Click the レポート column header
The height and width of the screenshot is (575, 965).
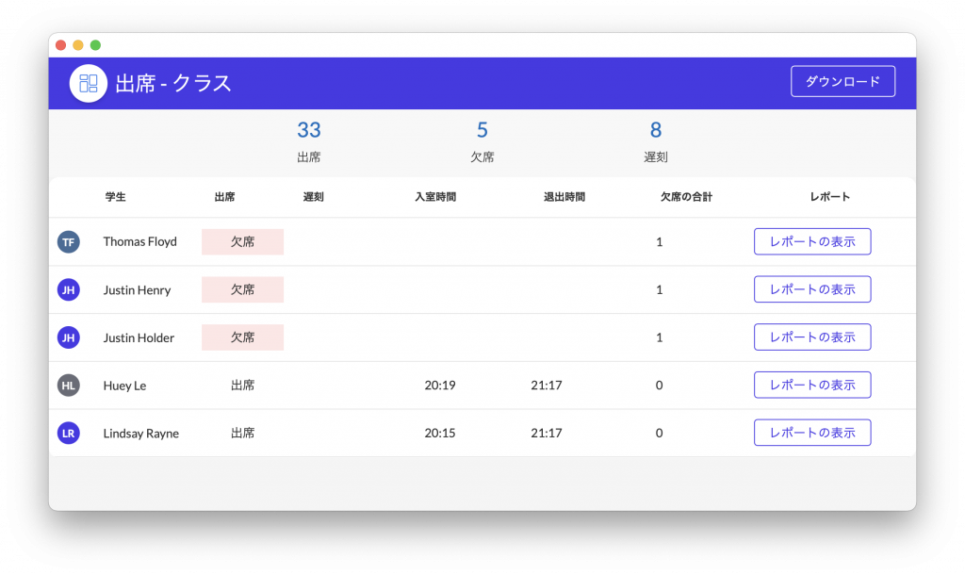829,197
